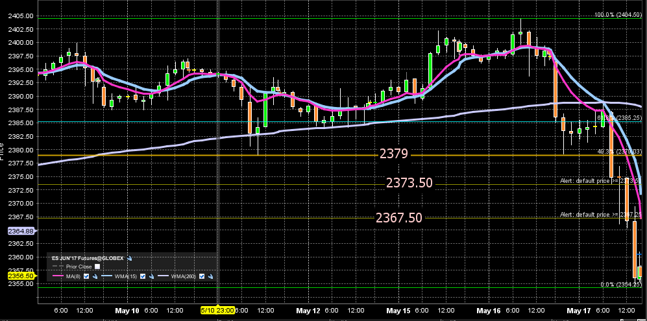This screenshot has height=321, width=647.
Task: Click the May 16 date axis label
Action: tap(490, 310)
